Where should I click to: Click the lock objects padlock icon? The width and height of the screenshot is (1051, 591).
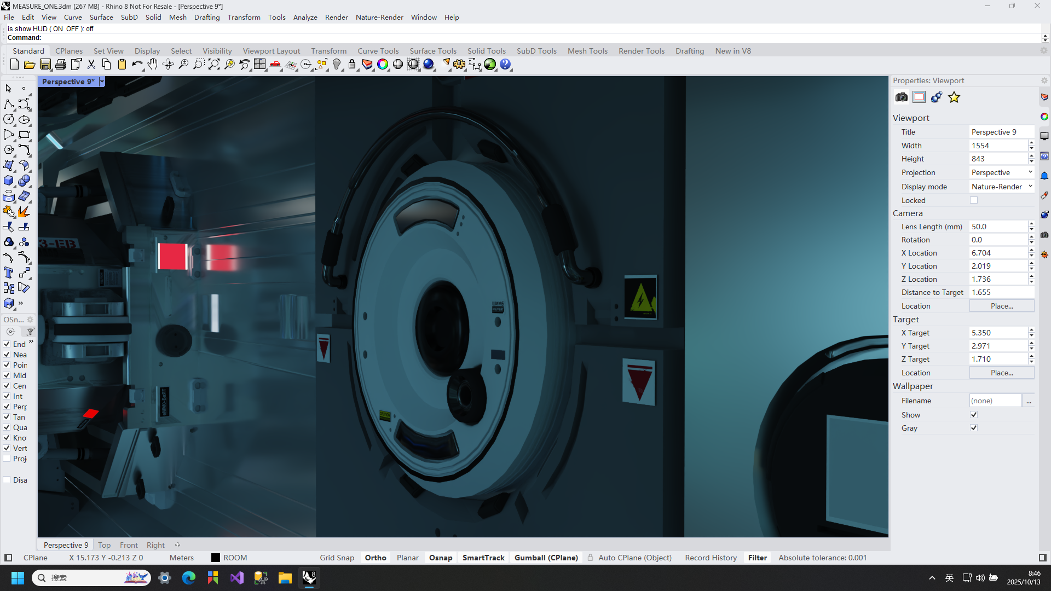coord(352,65)
